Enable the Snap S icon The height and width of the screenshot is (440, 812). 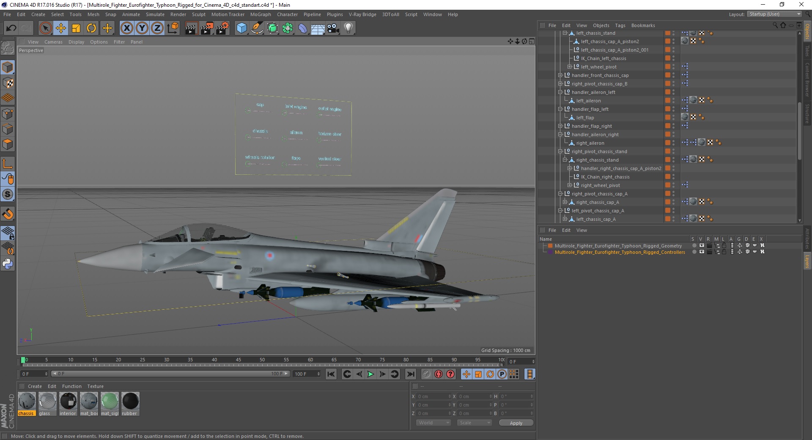8,194
